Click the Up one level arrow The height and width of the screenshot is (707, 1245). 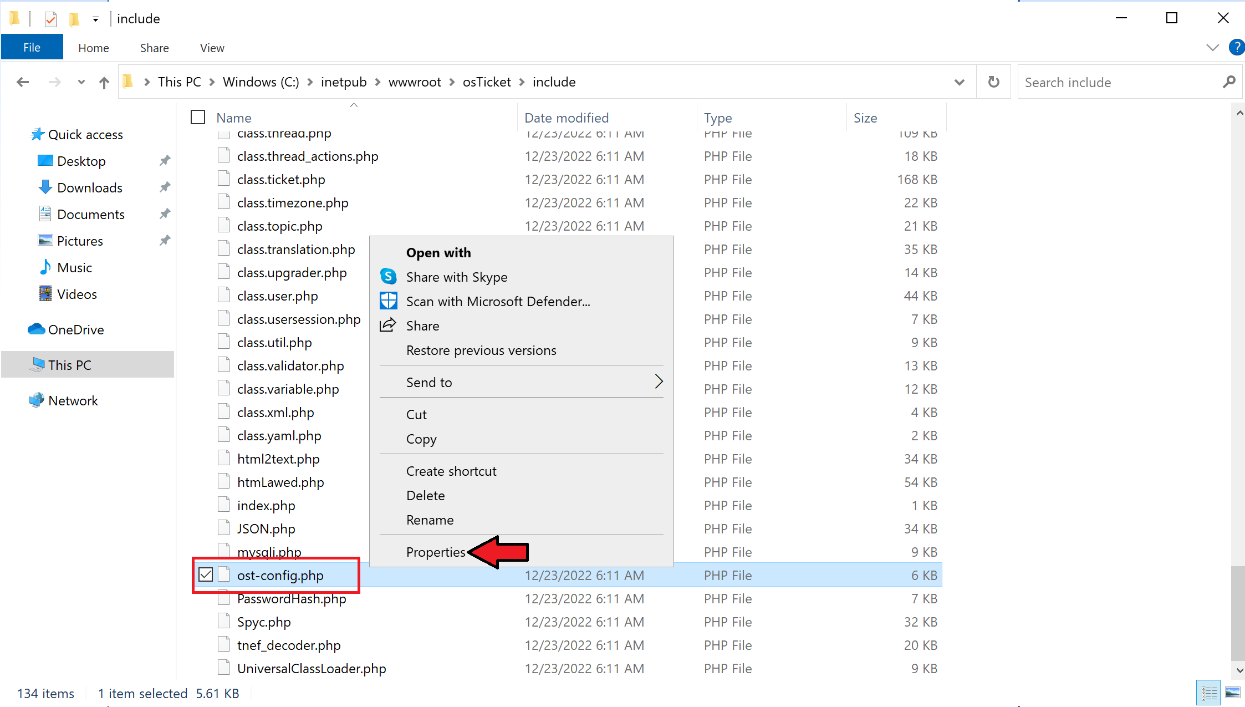(104, 82)
